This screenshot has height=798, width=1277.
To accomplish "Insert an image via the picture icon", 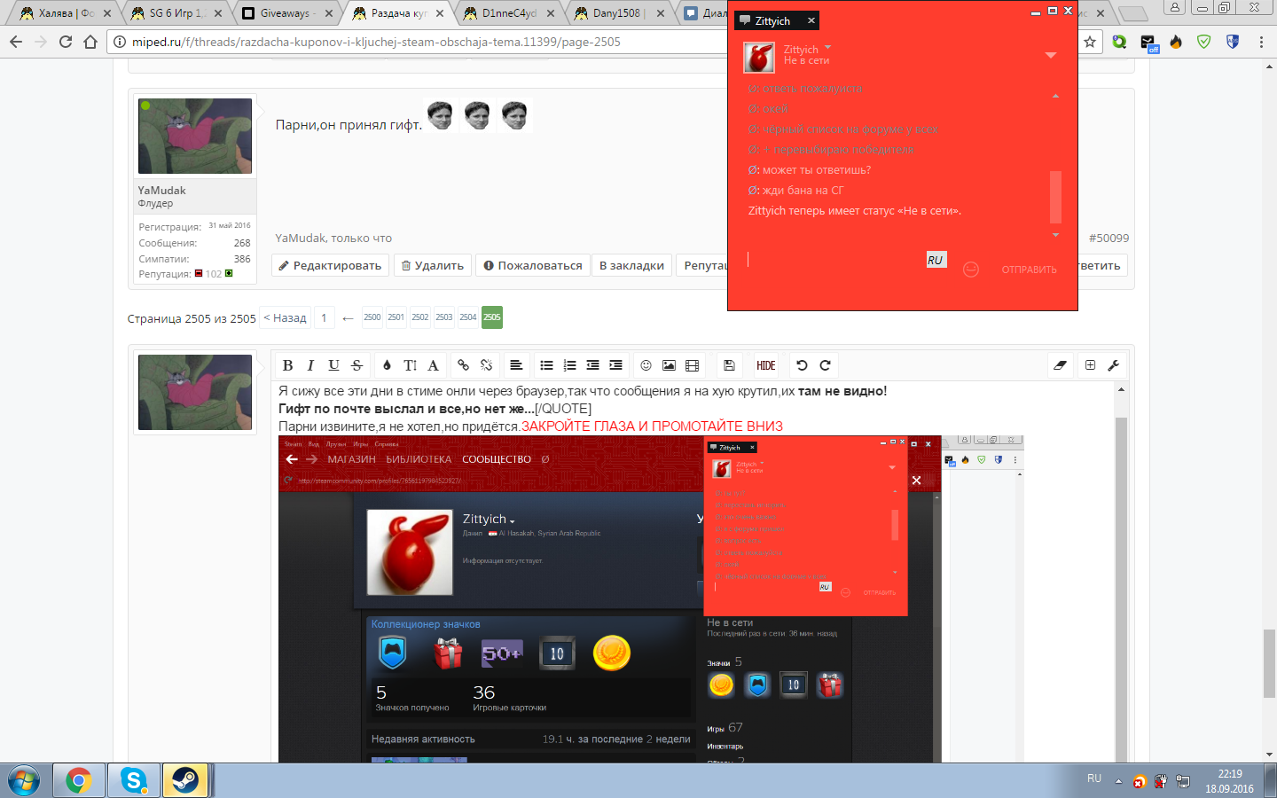I will (x=669, y=365).
